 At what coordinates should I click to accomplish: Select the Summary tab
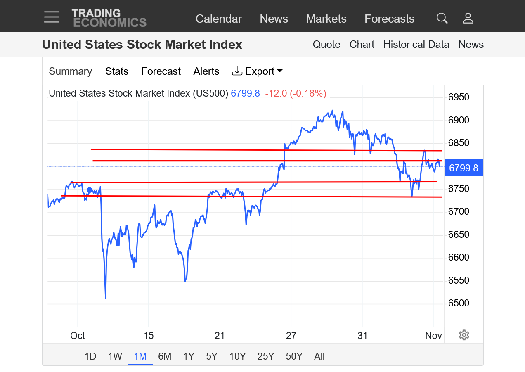[71, 71]
